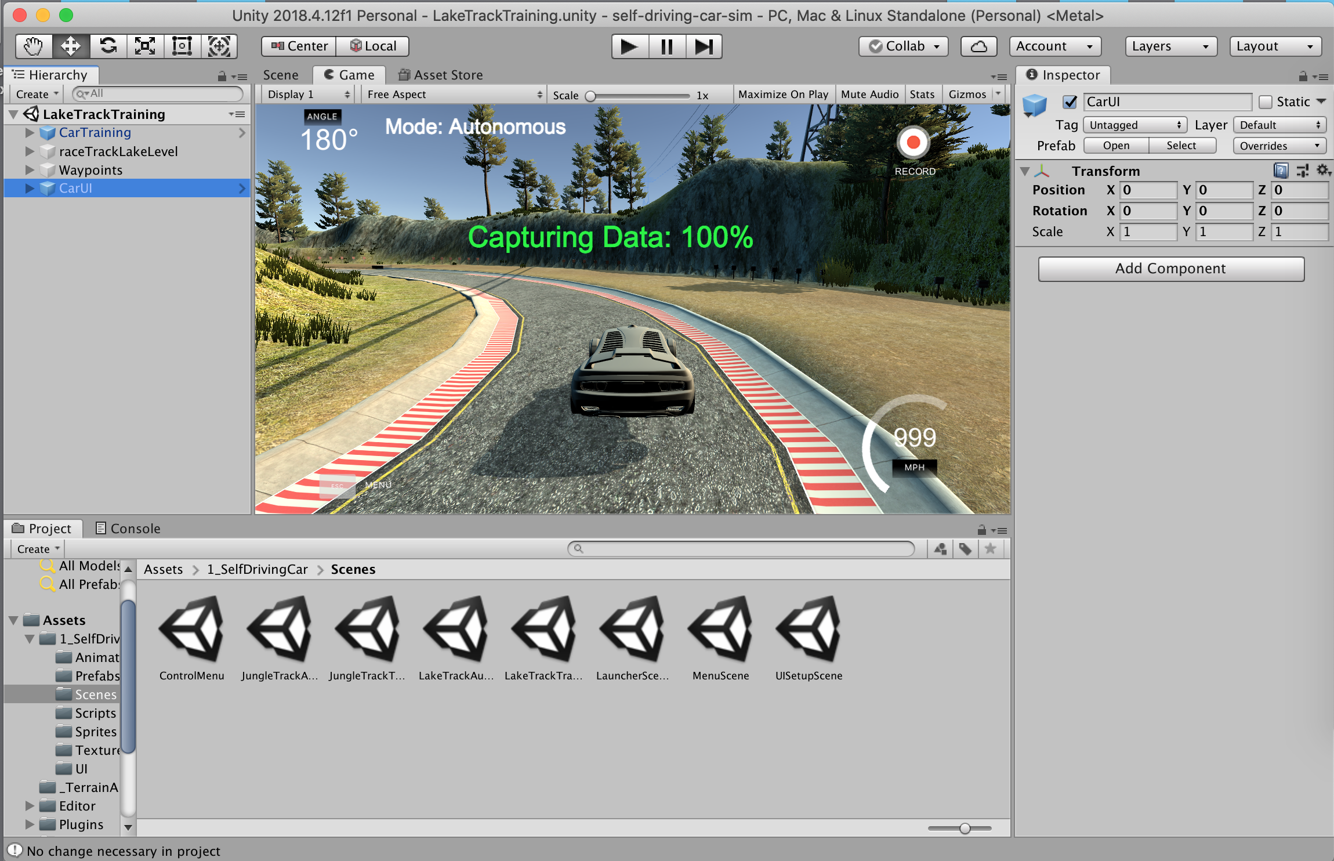Uncheck the CarUI active checkbox
The width and height of the screenshot is (1334, 861).
1070,102
